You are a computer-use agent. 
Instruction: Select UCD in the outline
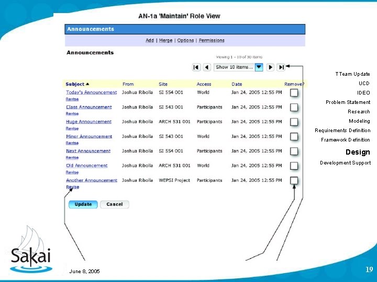[364, 83]
